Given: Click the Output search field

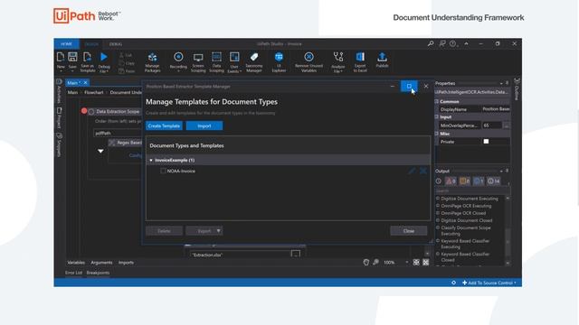Looking at the screenshot, I should pos(472,190).
